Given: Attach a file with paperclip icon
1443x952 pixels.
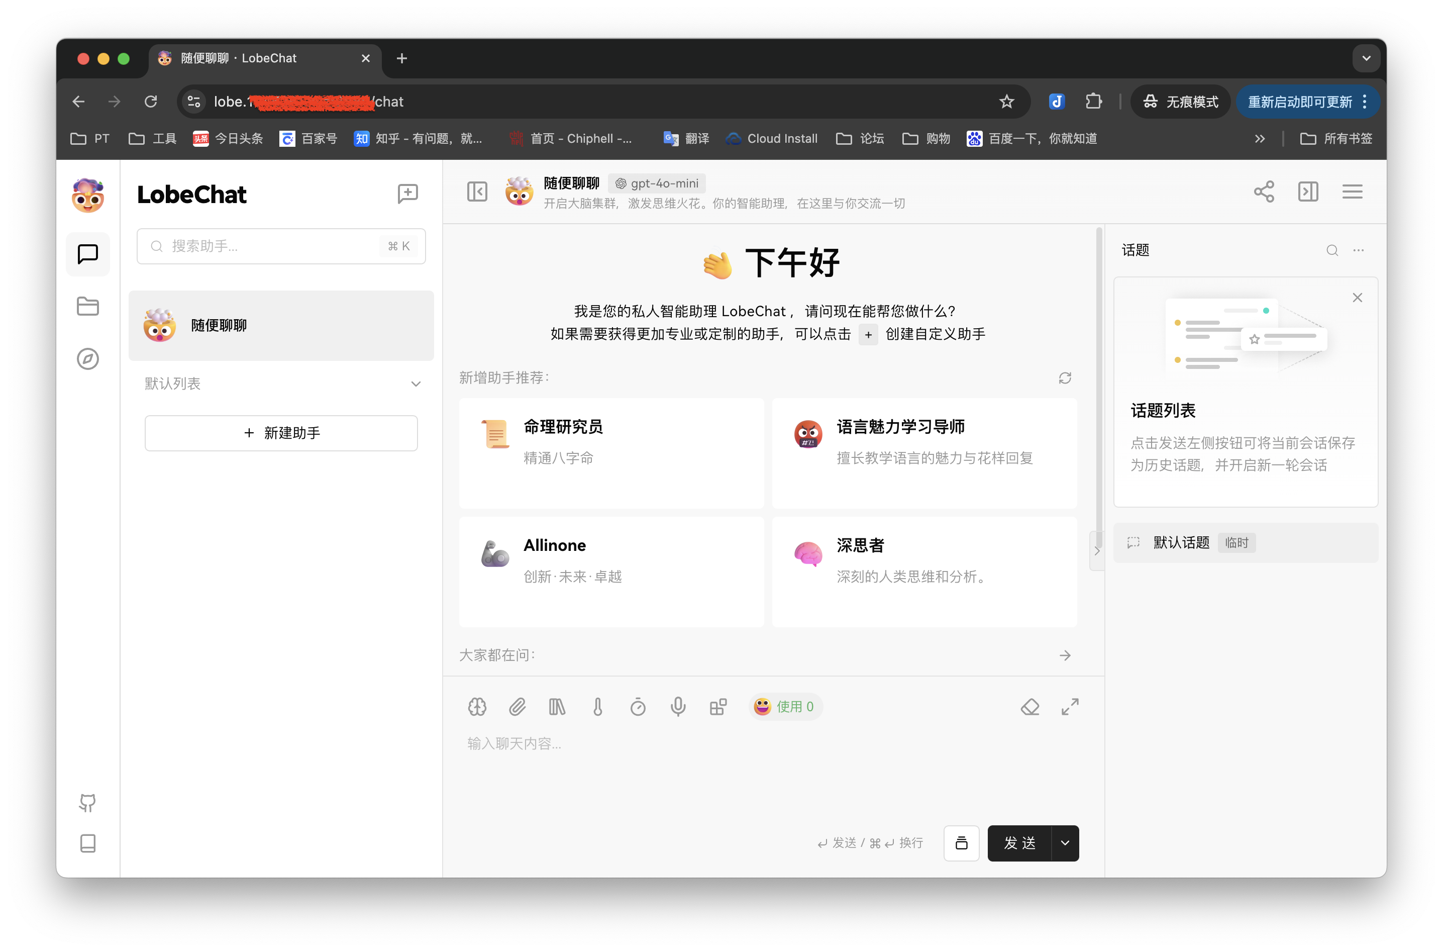Looking at the screenshot, I should click(x=517, y=707).
